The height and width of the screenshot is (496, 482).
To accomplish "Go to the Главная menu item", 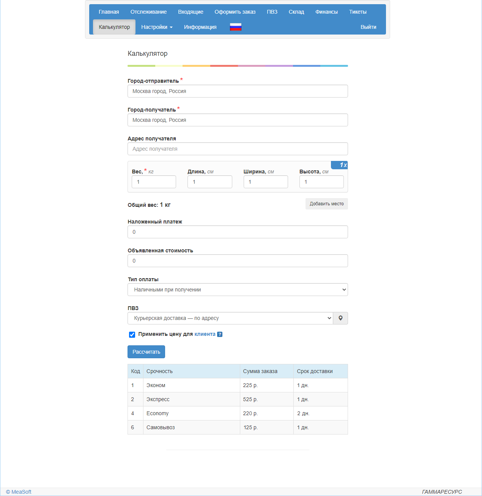I will click(109, 12).
